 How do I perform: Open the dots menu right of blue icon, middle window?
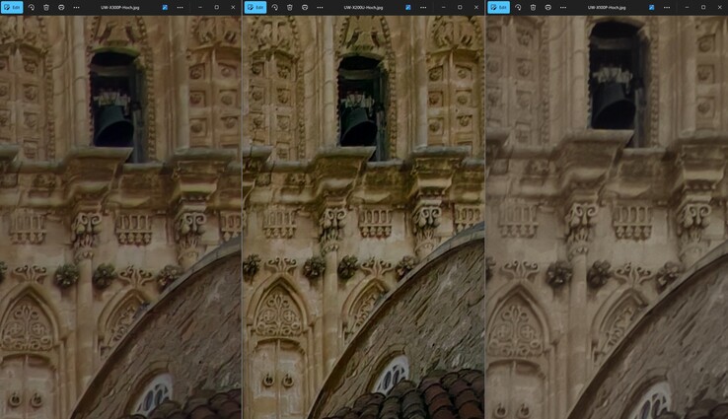click(422, 7)
